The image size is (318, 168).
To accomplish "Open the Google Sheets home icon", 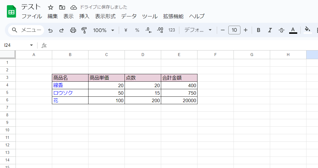I will 12,12.
